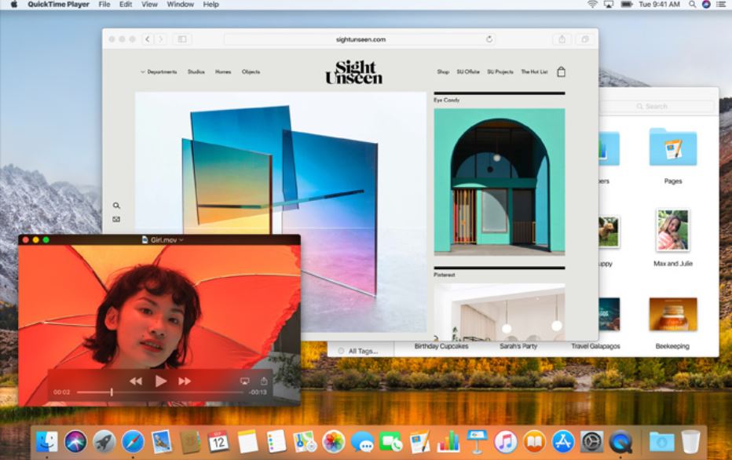This screenshot has width=732, height=460.
Task: Rewind the Girl.mov video
Action: (x=136, y=382)
